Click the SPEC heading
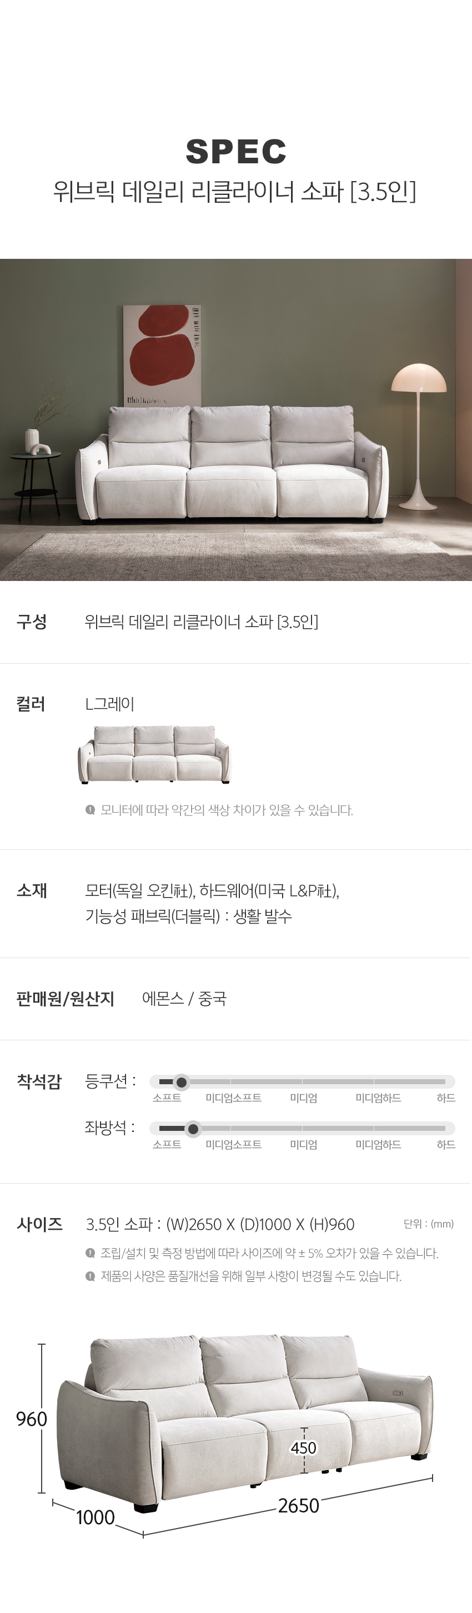The height and width of the screenshot is (1613, 472). [236, 152]
